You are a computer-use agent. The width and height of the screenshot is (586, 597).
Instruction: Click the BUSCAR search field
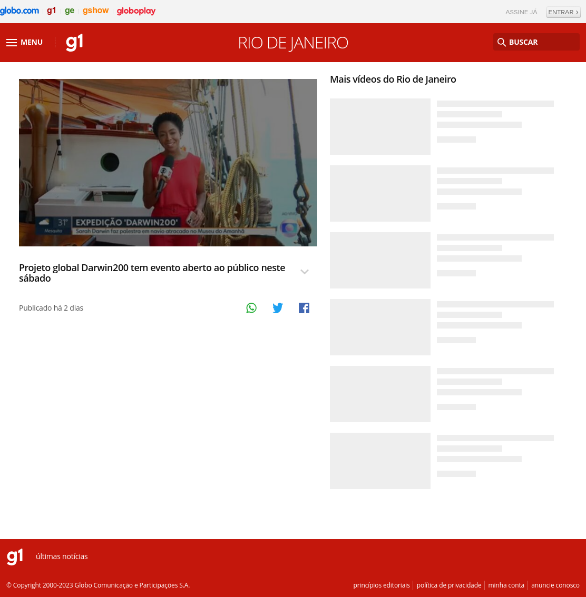536,42
